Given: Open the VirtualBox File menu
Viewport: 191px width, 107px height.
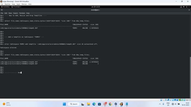Looking at the screenshot, I should tap(2, 4).
